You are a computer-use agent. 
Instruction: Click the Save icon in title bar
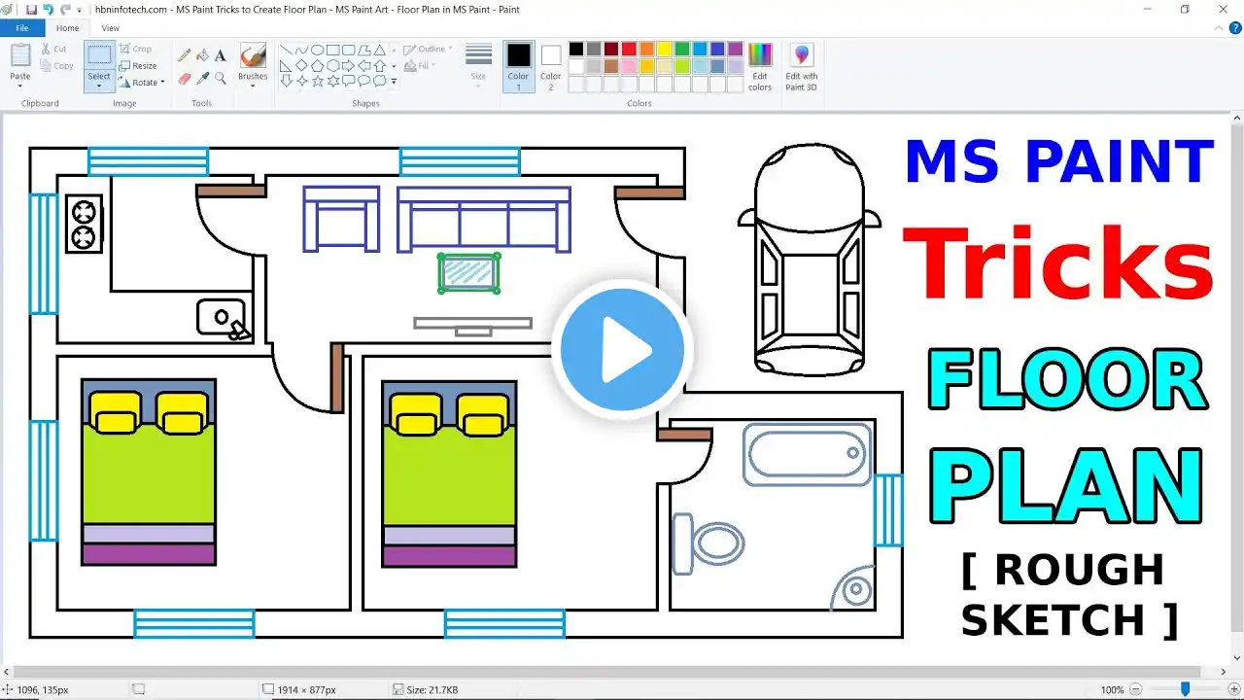[x=32, y=9]
